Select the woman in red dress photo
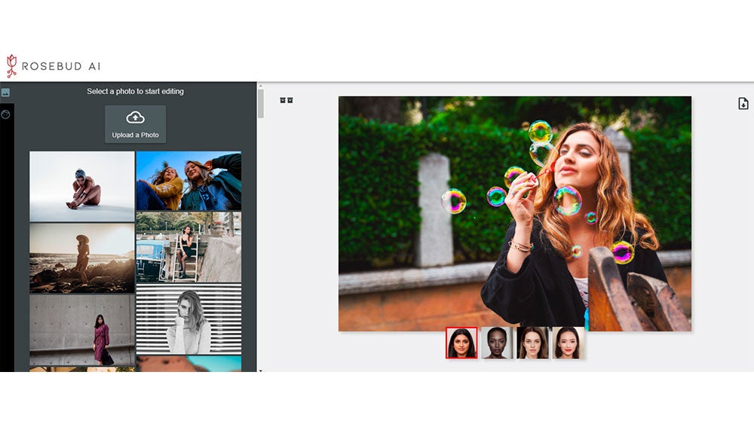 [82, 329]
